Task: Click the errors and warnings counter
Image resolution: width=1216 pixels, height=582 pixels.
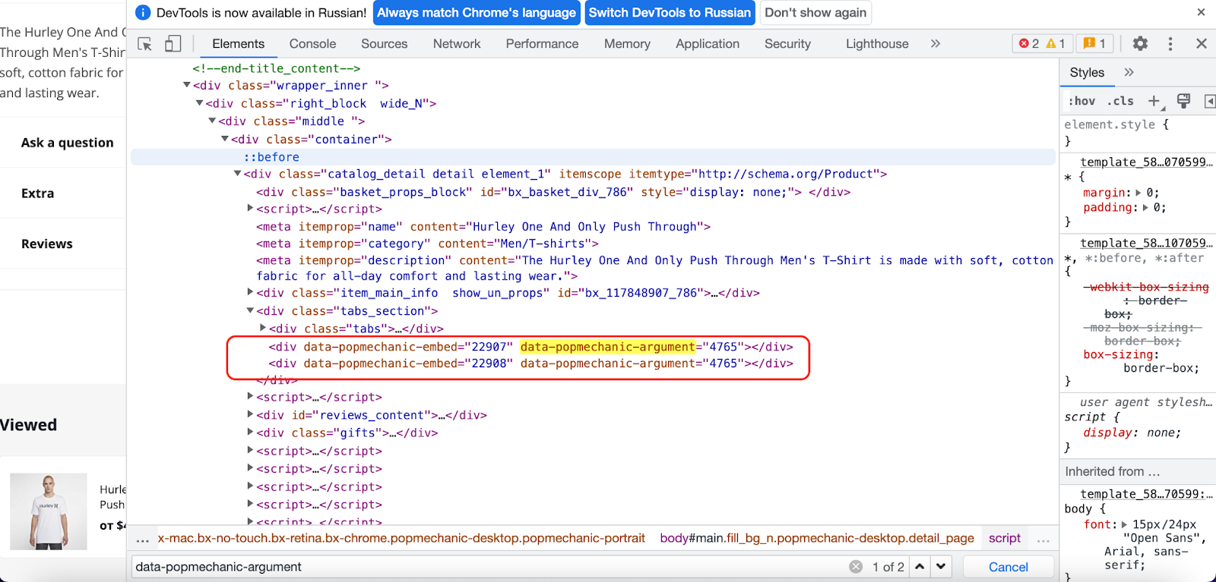Action: tap(1042, 44)
